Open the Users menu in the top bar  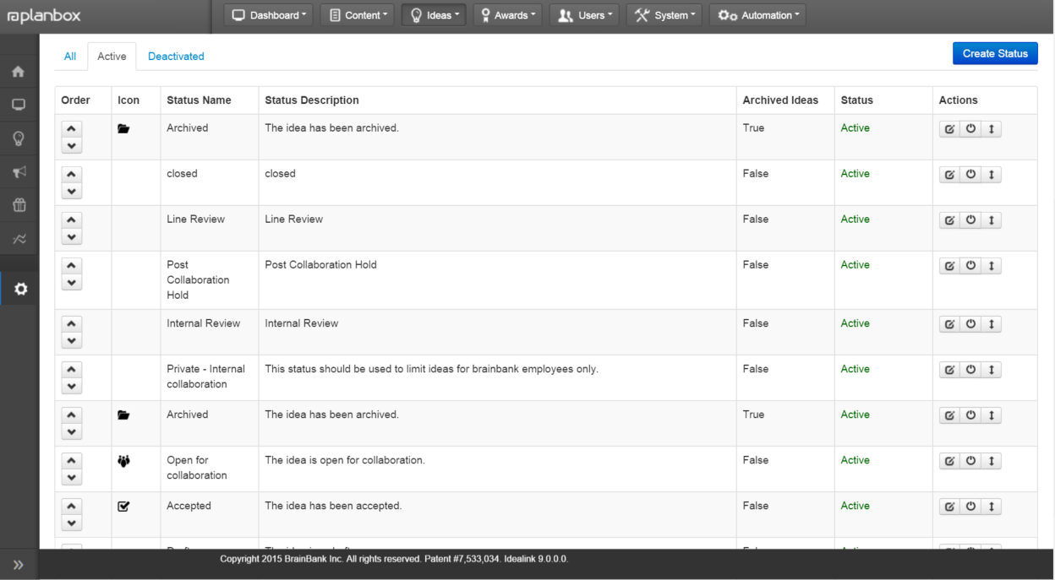(584, 14)
